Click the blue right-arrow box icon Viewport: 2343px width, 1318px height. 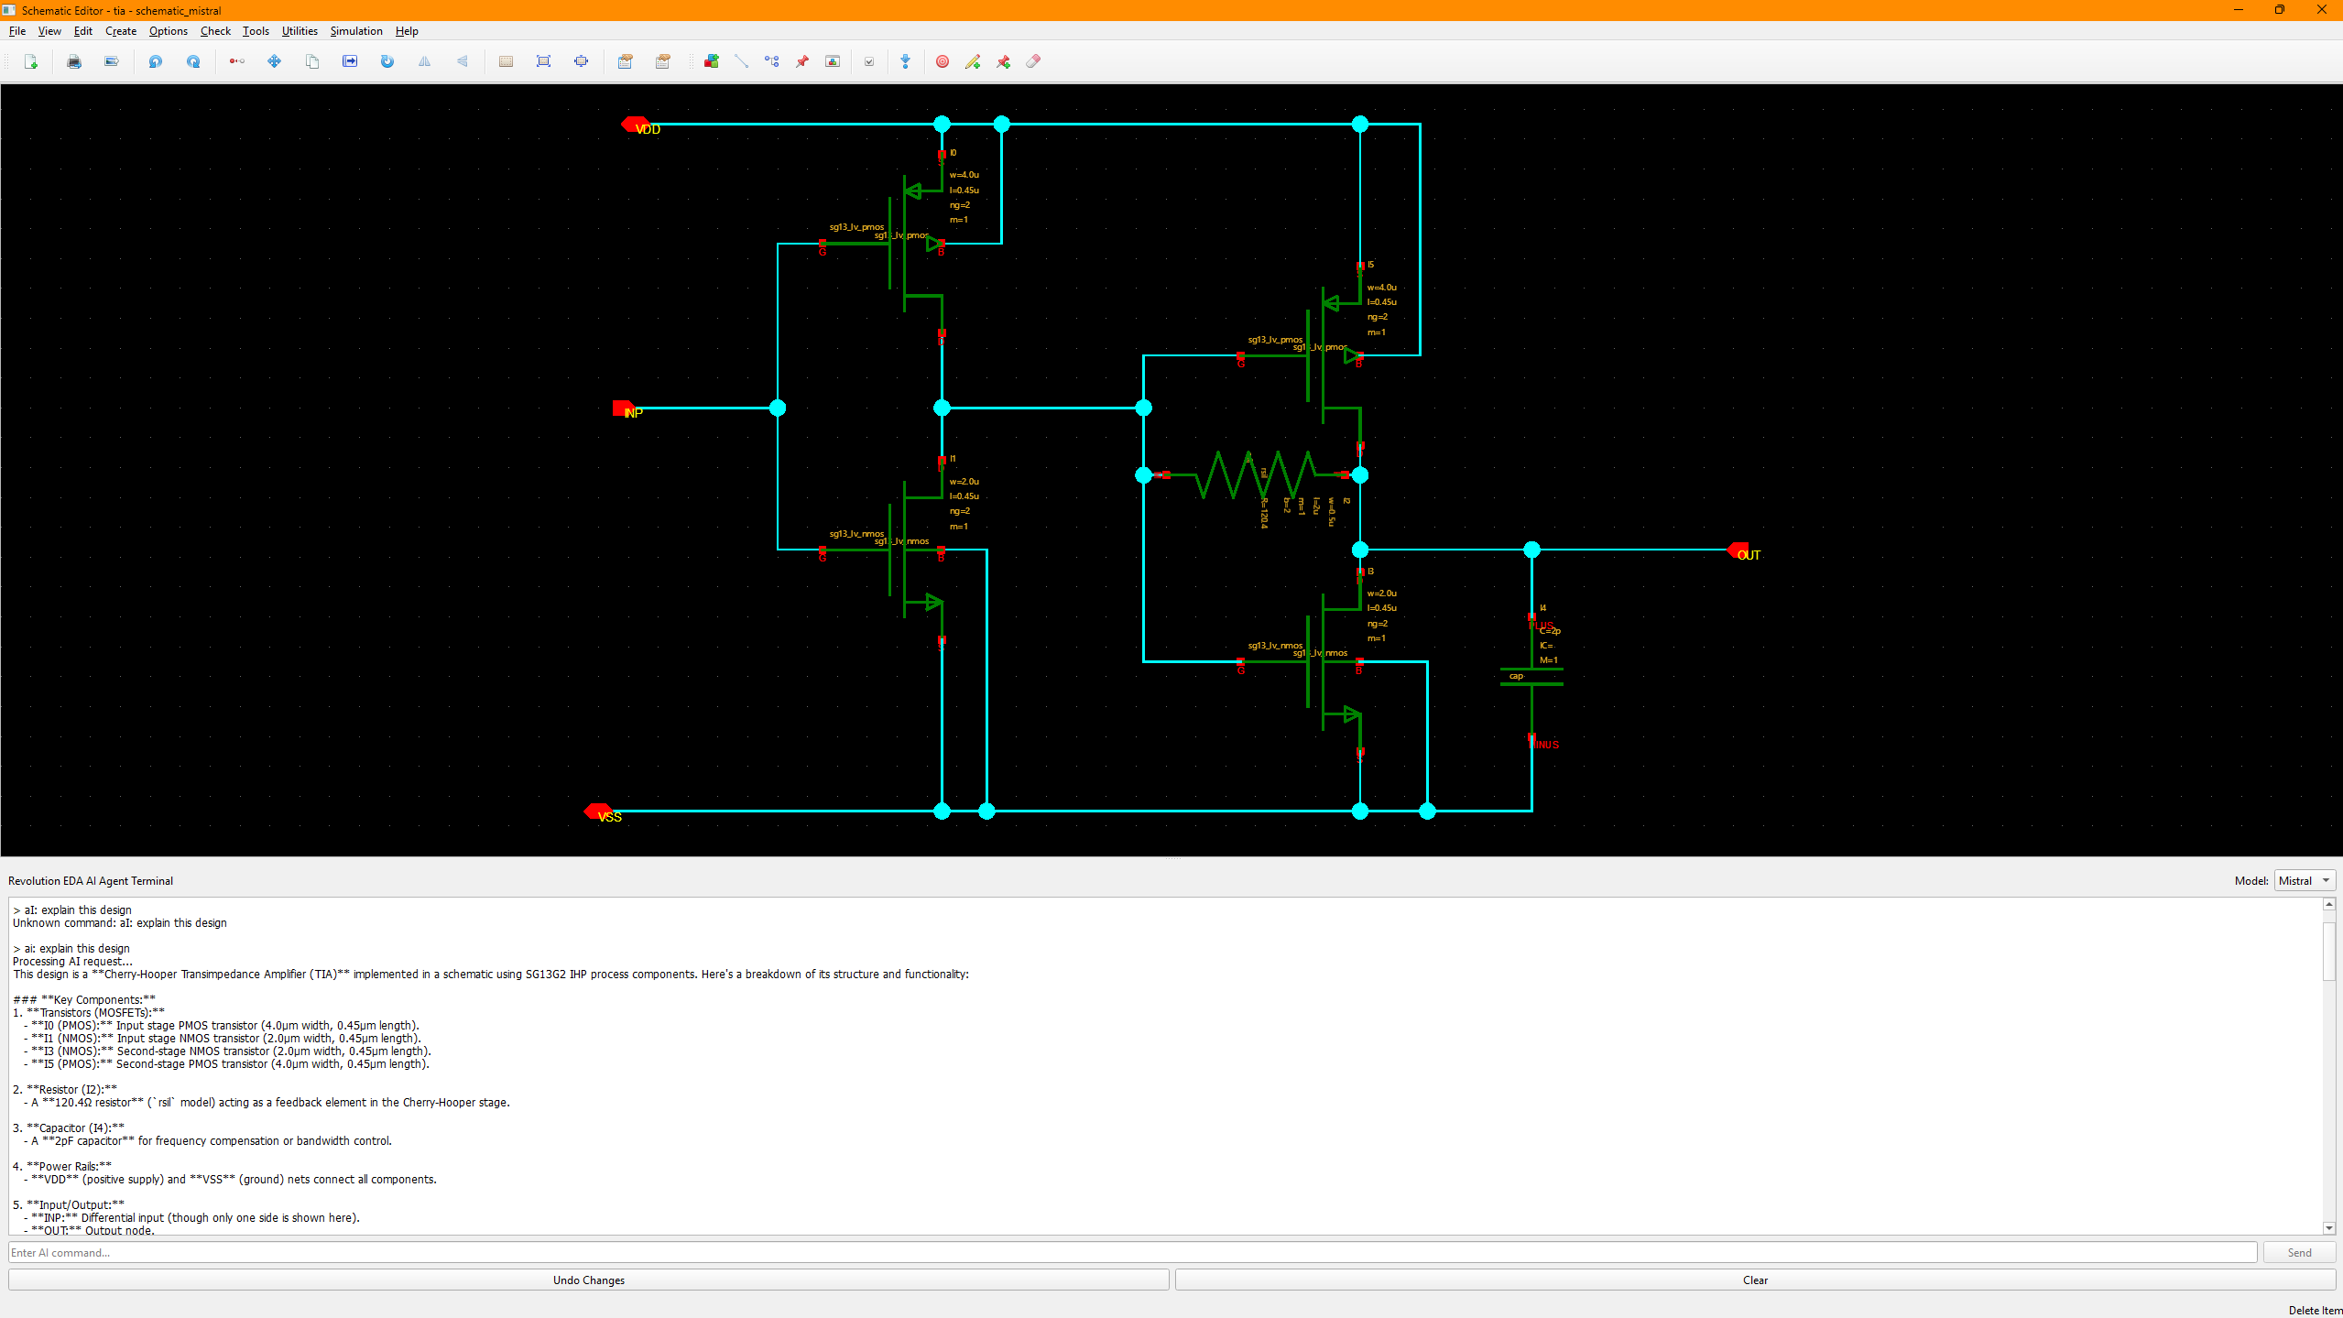350,61
